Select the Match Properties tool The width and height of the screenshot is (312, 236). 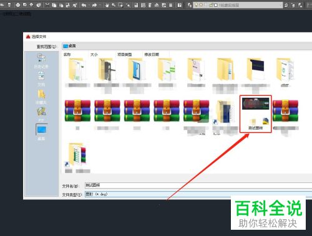(x=68, y=5)
